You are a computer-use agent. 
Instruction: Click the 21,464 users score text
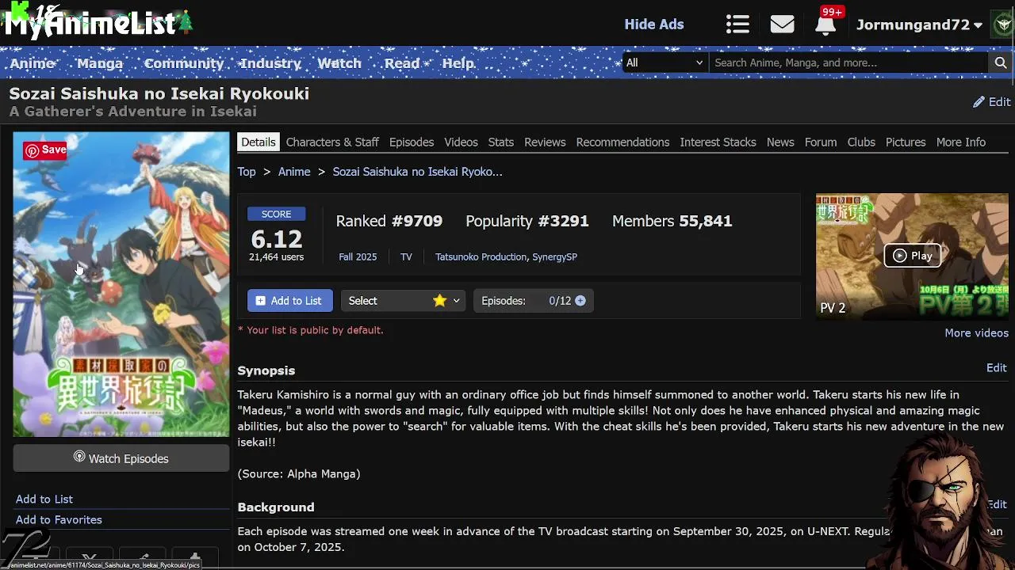276,257
